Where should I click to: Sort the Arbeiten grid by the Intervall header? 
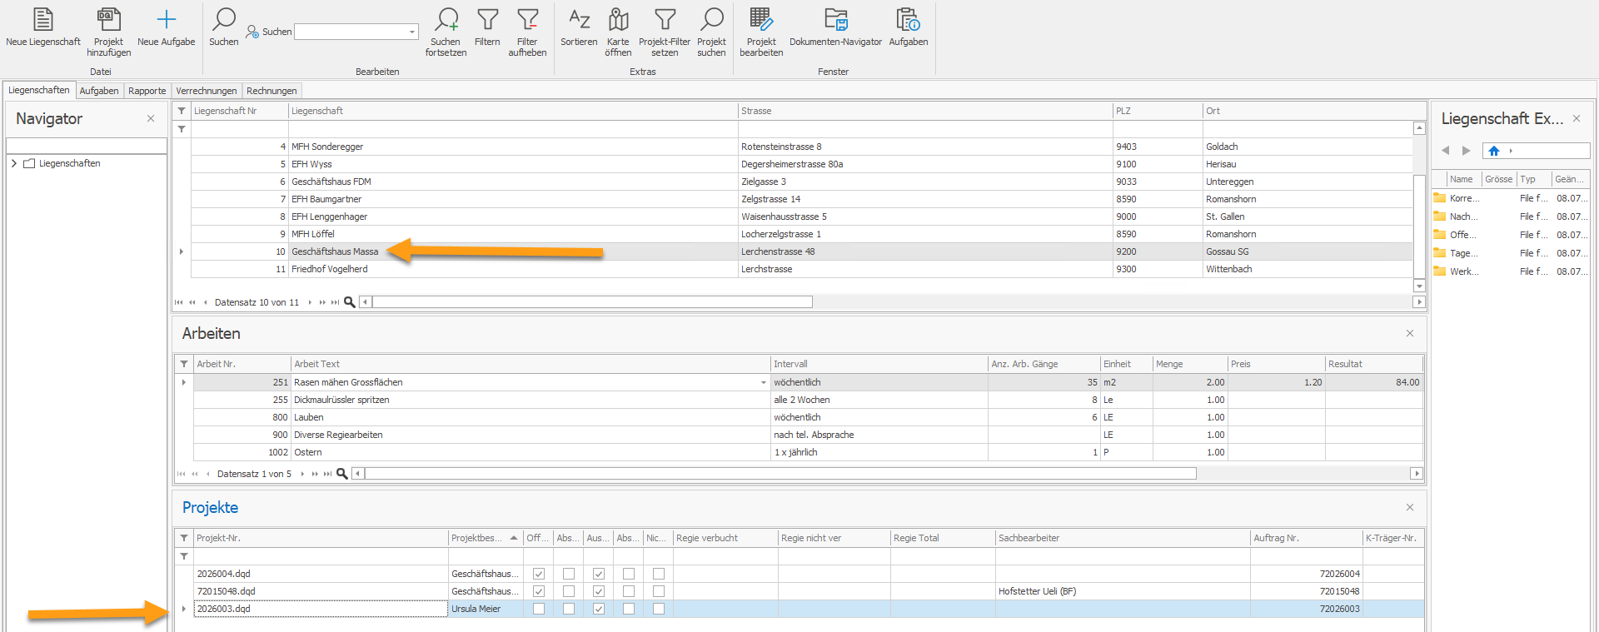(x=879, y=364)
